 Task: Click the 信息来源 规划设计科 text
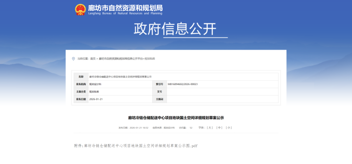click(164, 128)
